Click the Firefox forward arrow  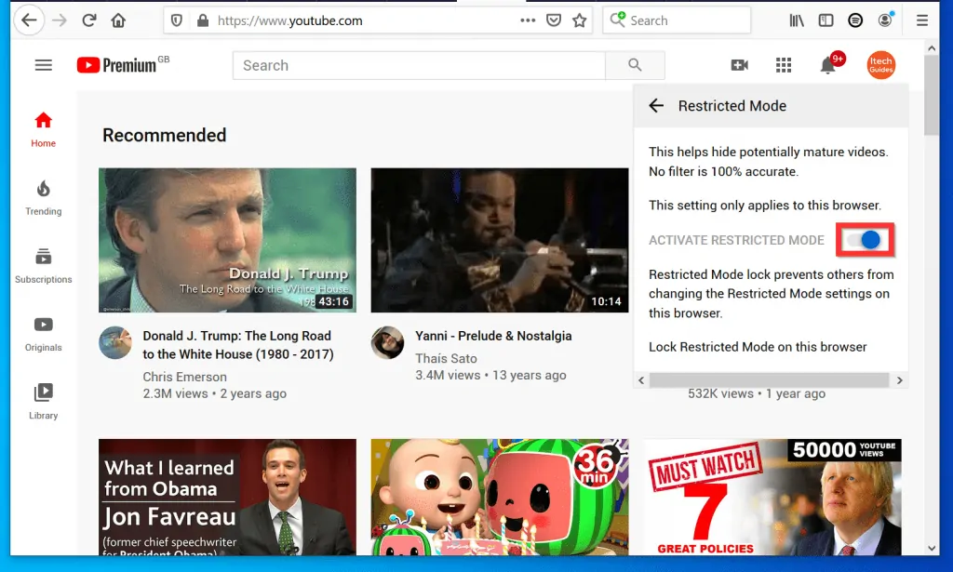(60, 20)
